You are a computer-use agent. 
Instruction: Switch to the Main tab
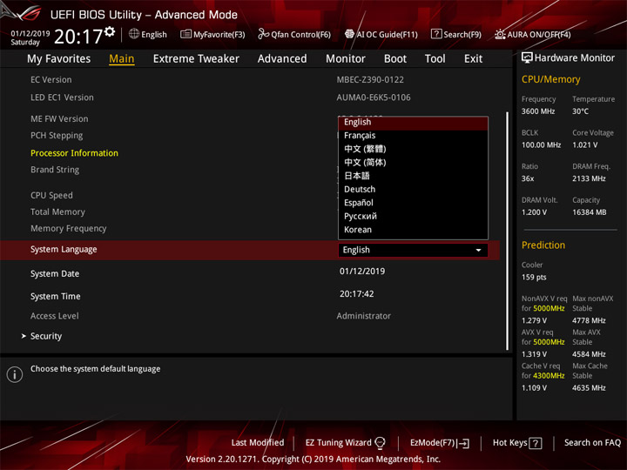122,59
